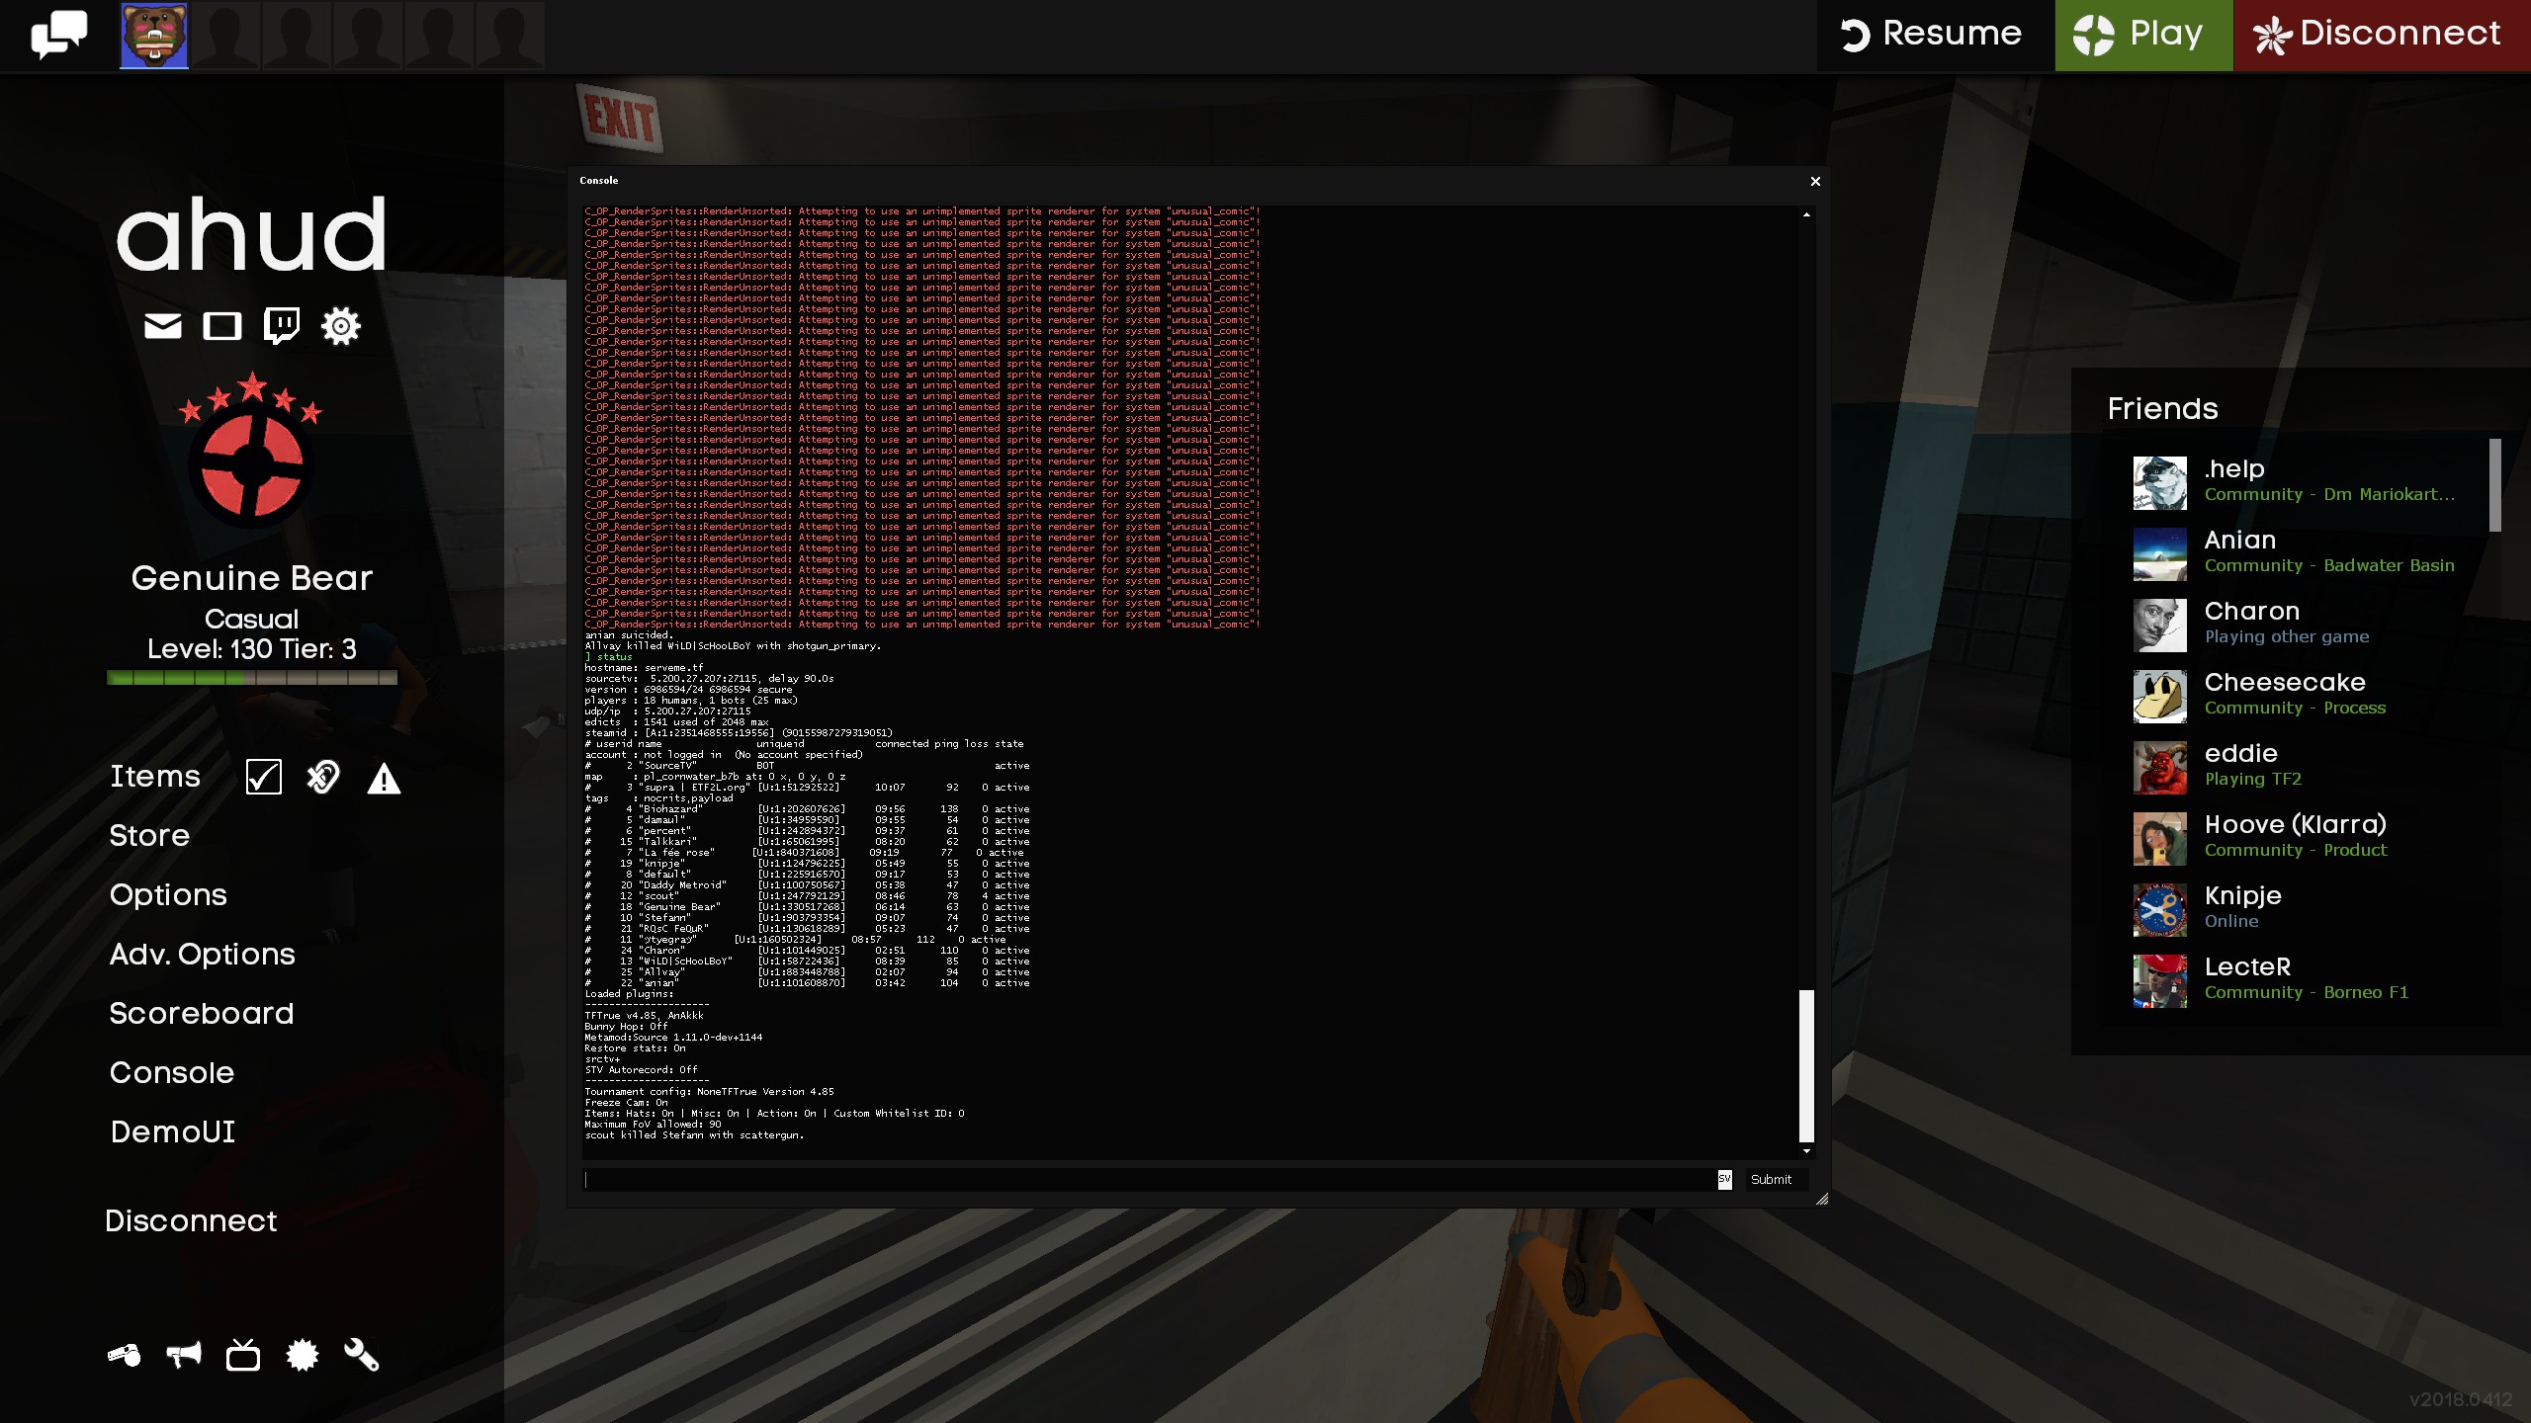This screenshot has width=2531, height=1423.
Task: Show the Scoreboard
Action: pos(202,1014)
